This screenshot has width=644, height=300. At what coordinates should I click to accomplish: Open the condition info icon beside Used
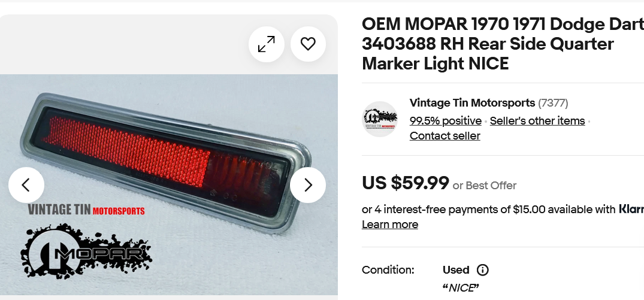pos(482,270)
